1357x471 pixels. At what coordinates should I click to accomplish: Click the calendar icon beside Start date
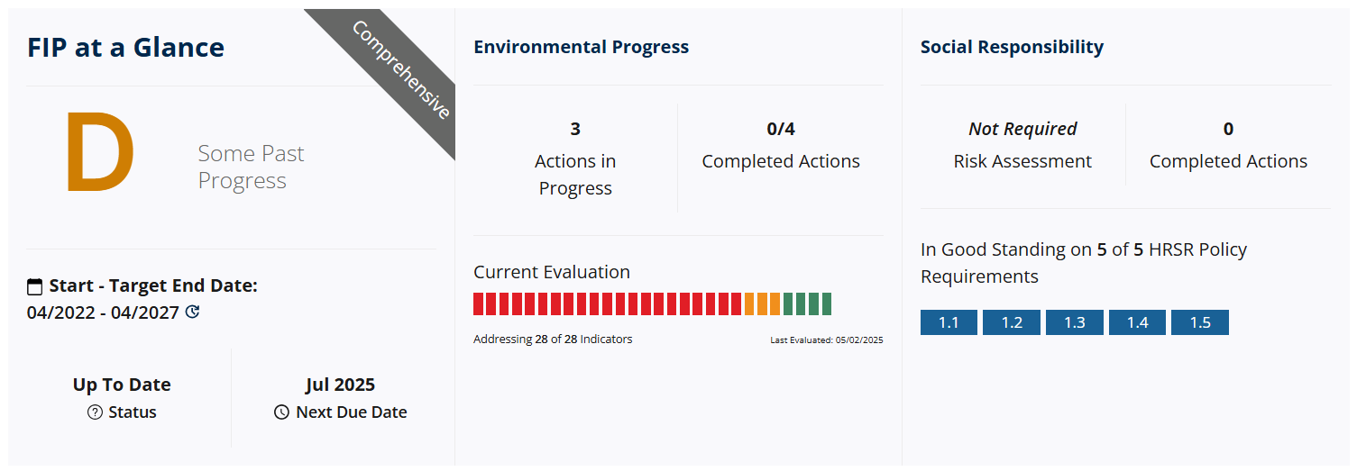pos(35,286)
